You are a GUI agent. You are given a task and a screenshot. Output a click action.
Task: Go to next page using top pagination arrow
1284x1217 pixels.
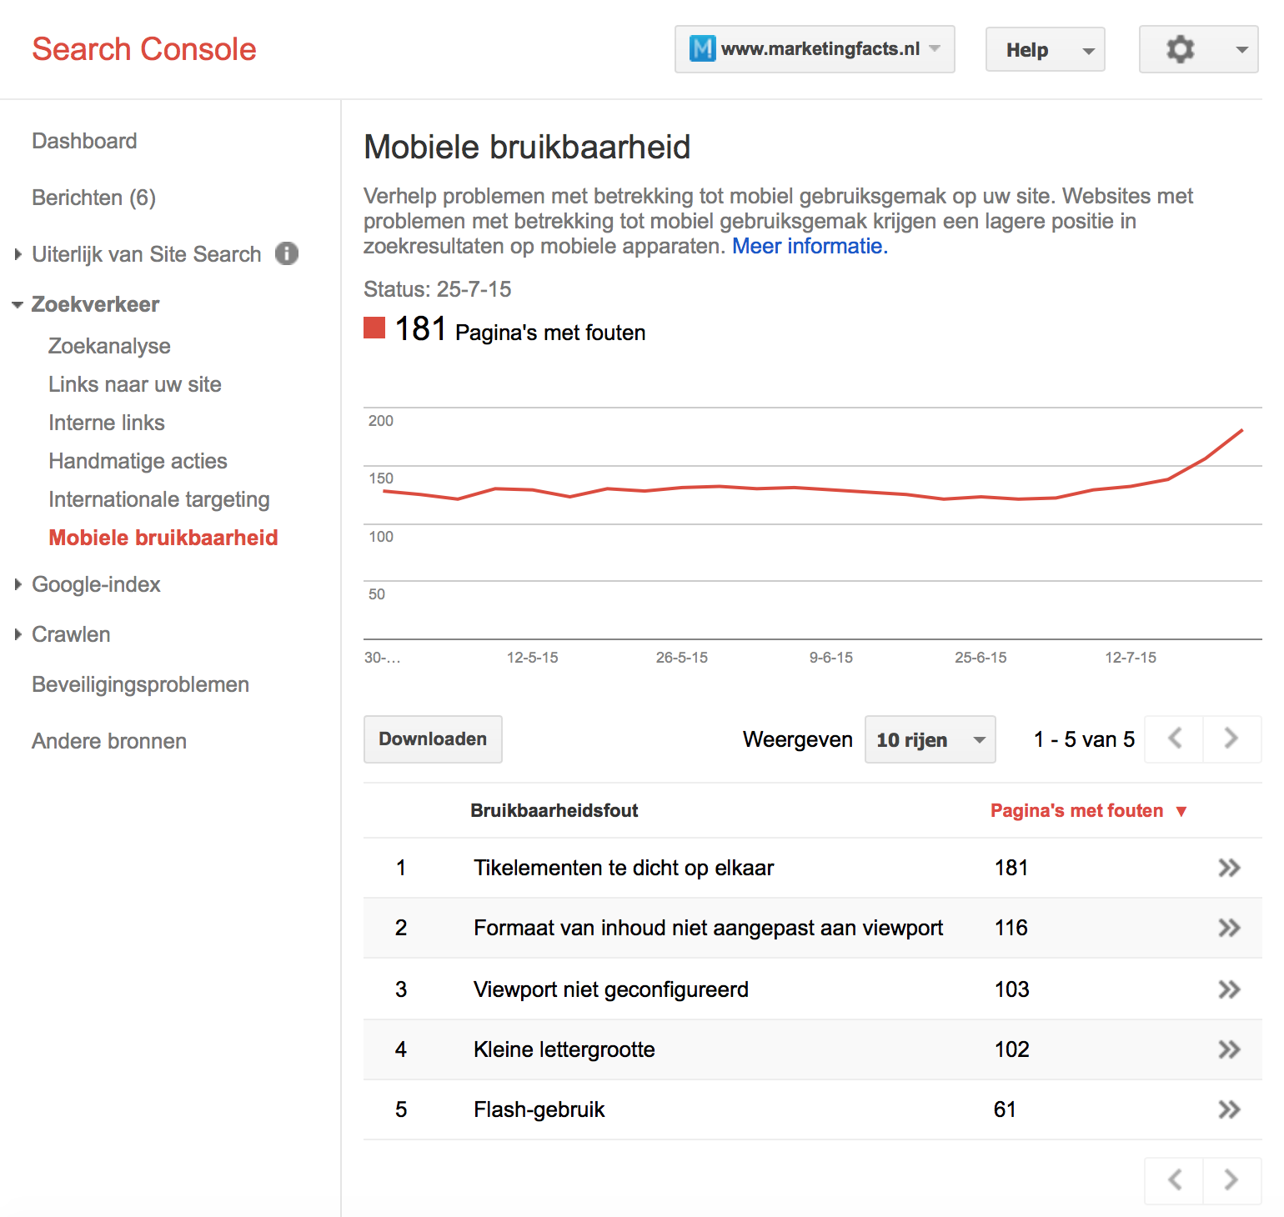pos(1231,739)
